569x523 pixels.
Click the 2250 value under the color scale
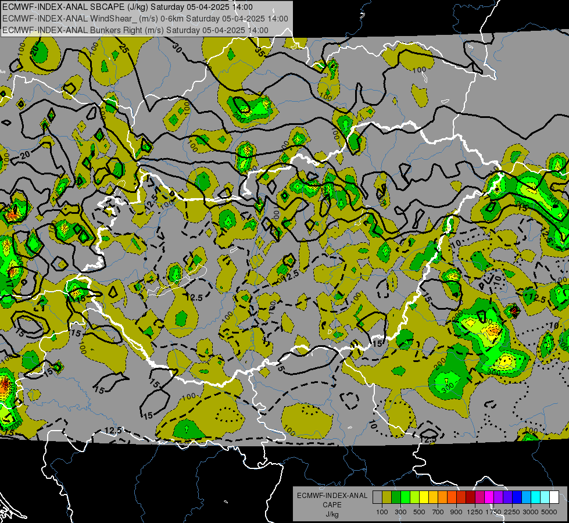pyautogui.click(x=512, y=512)
